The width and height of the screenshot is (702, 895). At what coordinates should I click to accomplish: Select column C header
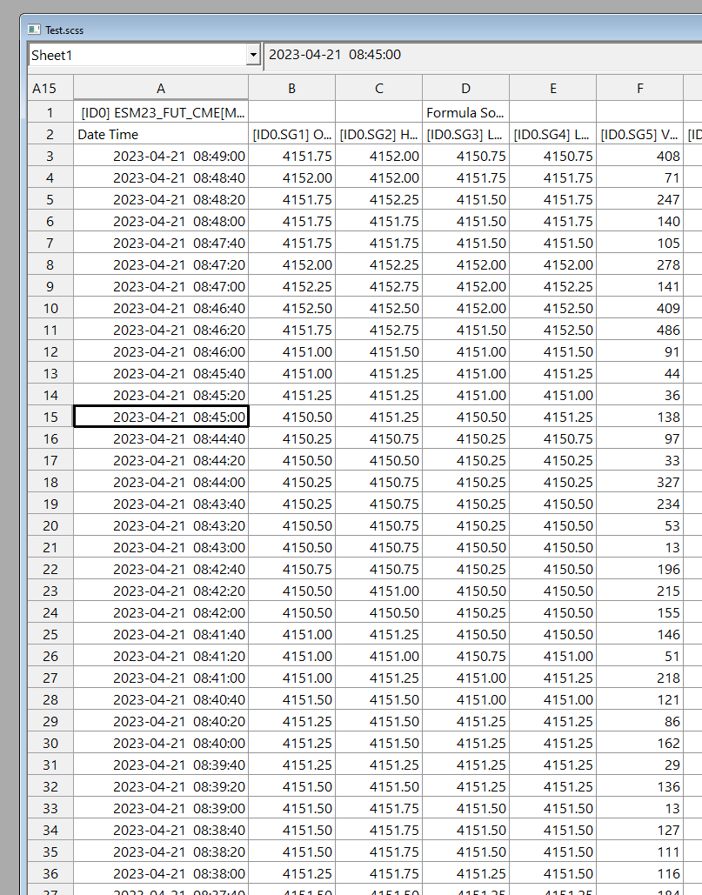[x=379, y=89]
